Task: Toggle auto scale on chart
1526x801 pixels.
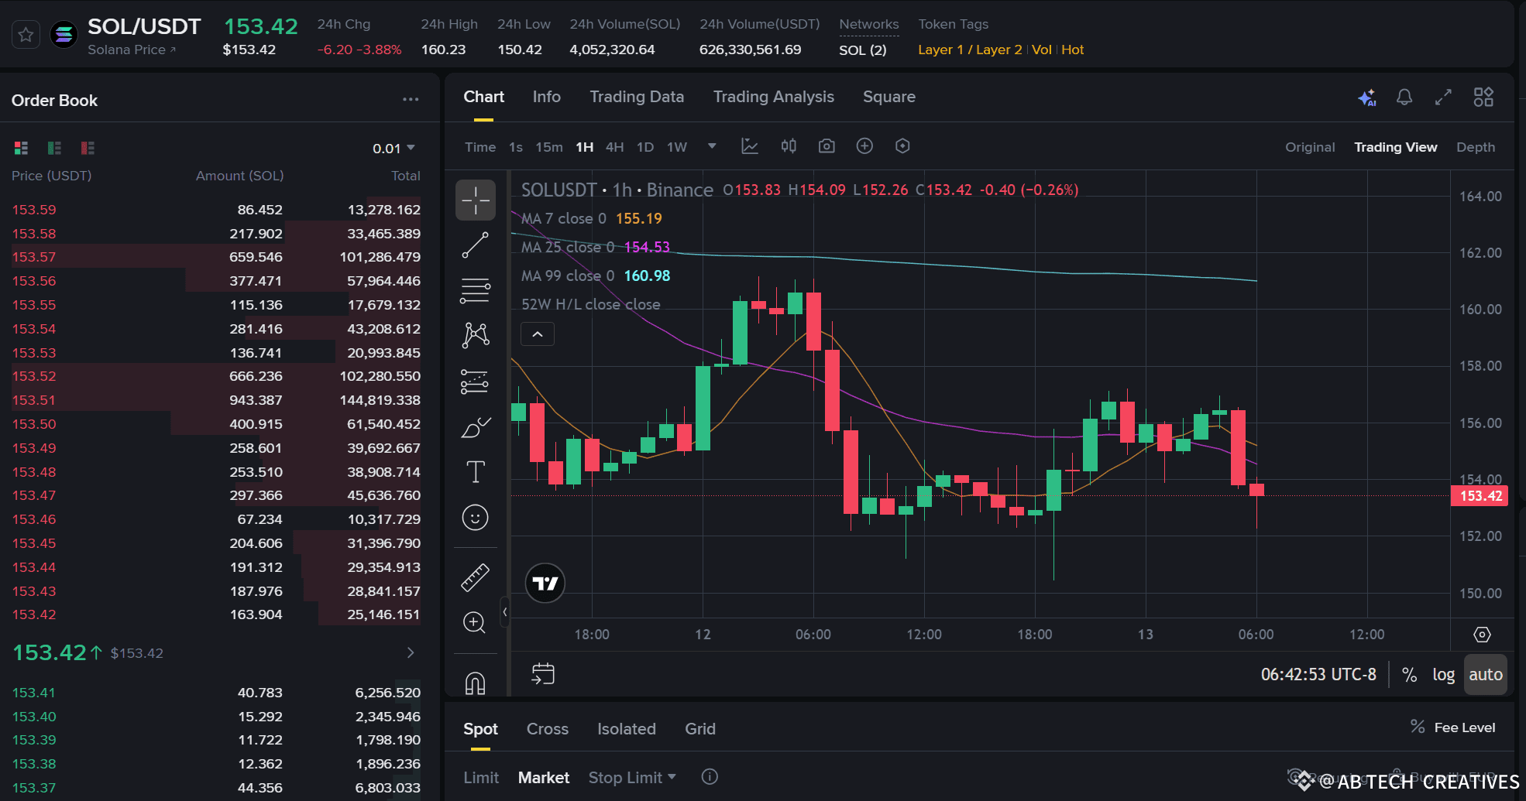Action: (x=1486, y=675)
